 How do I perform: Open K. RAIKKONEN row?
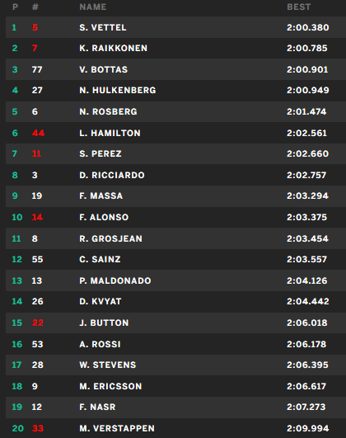click(175, 48)
